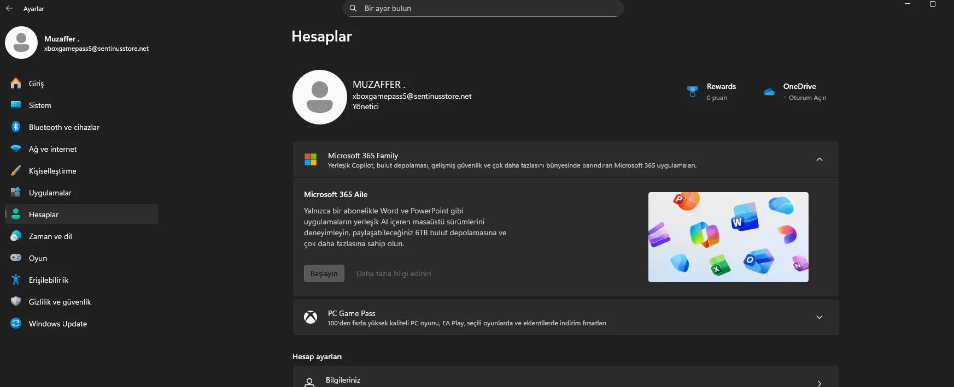Open Bluetooth ve cihazlar
954x387 pixels.
pos(81,127)
